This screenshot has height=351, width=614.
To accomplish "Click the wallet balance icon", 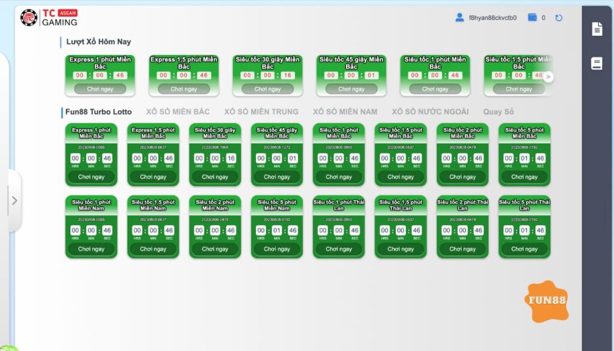I will coord(532,17).
